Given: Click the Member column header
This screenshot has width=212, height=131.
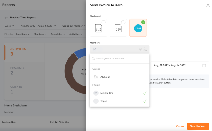Looking at the screenshot, I should coord(9,112).
